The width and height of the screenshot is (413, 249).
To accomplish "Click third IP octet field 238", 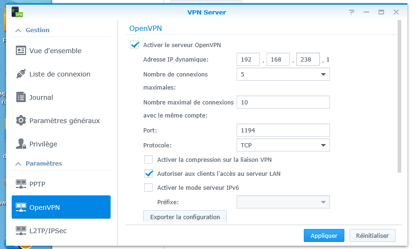I will [x=308, y=59].
